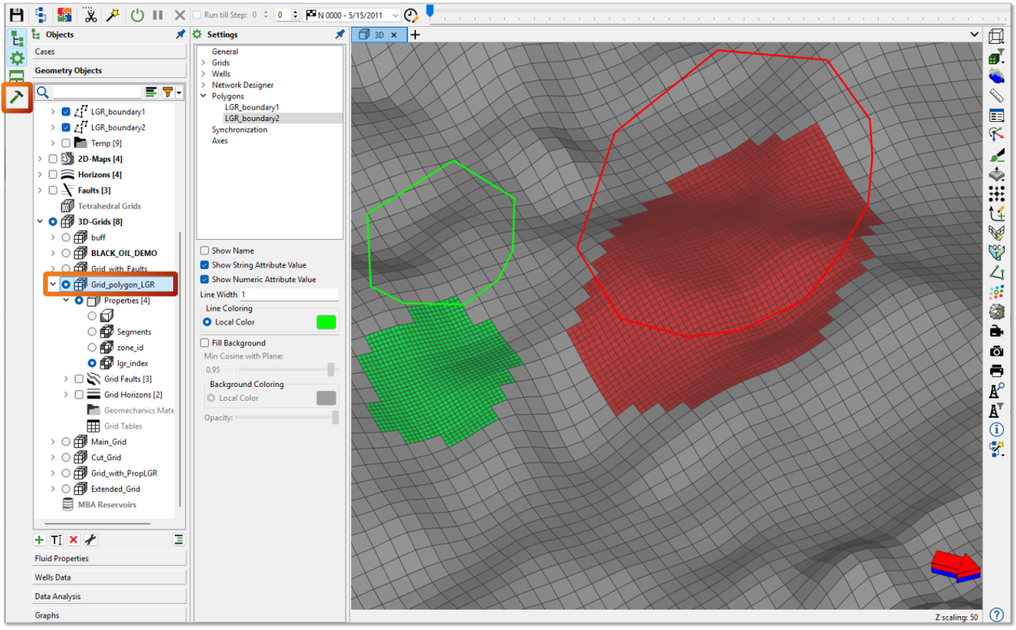1016x630 pixels.
Task: Select the Segments property radio button
Action: pos(92,332)
